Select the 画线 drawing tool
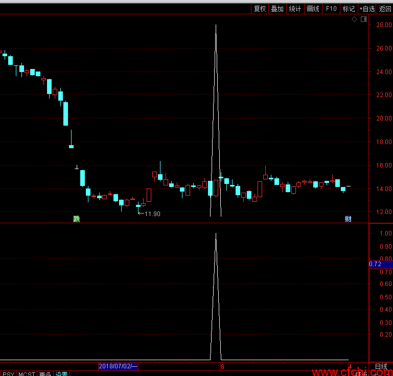The height and width of the screenshot is (376, 393). (x=313, y=9)
